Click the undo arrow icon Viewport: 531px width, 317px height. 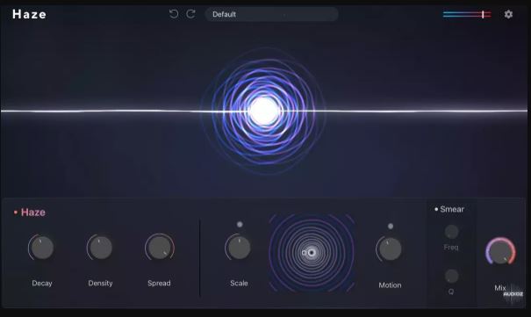pos(174,14)
